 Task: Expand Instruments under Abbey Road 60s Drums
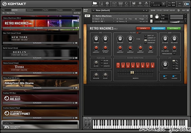(x=37, y=88)
